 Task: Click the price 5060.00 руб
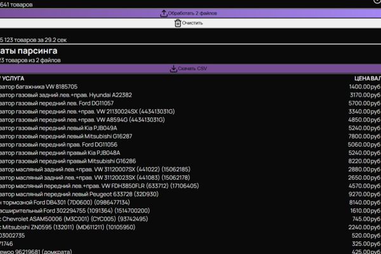364,145
